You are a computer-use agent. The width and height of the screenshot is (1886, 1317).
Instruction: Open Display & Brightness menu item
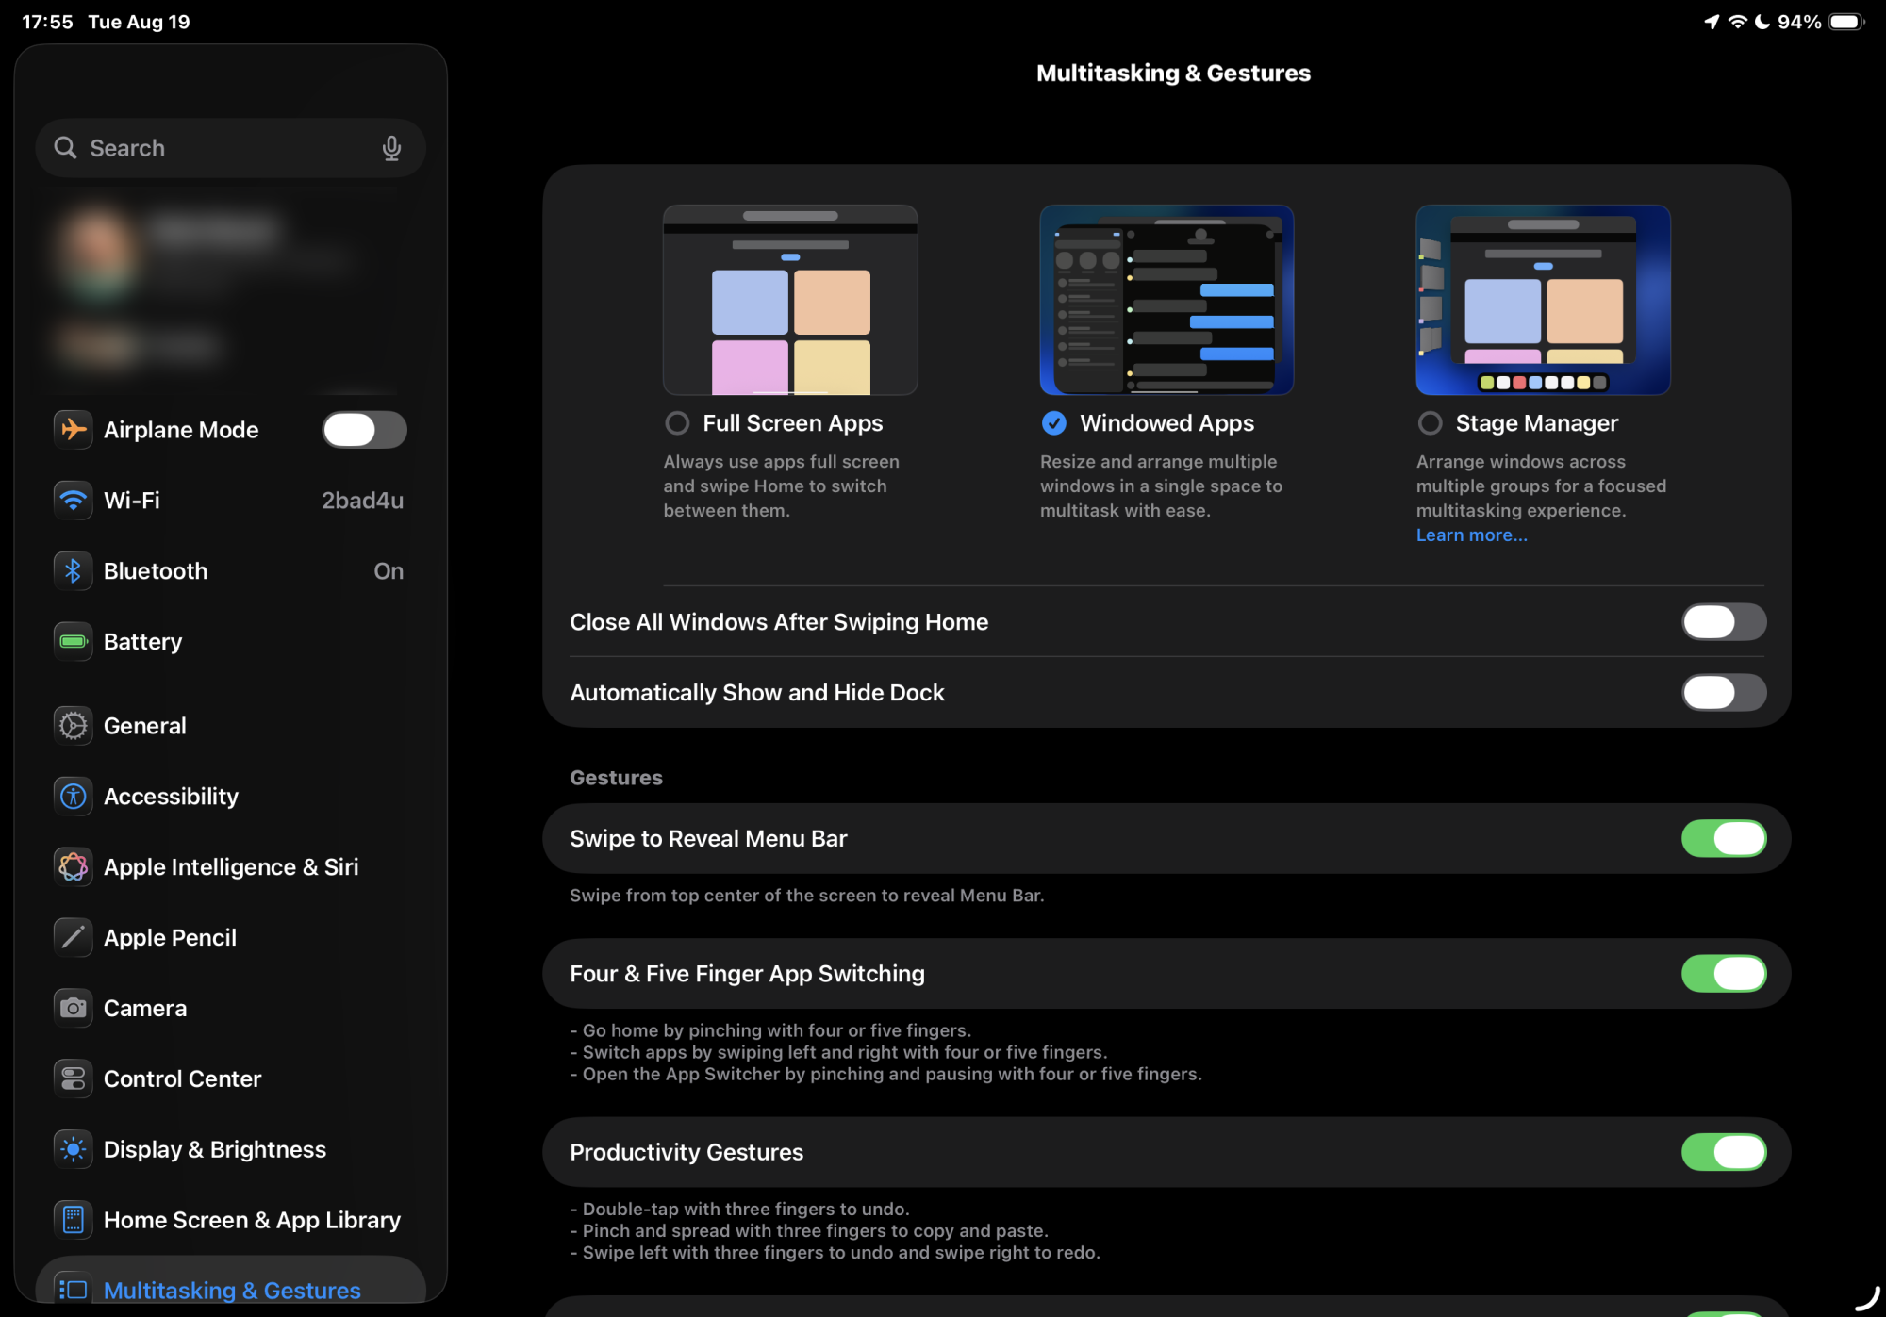coord(215,1149)
